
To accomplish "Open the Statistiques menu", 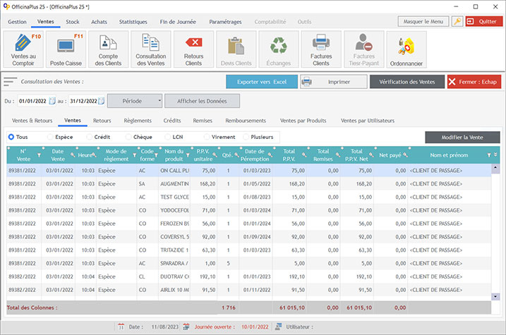I will point(133,22).
